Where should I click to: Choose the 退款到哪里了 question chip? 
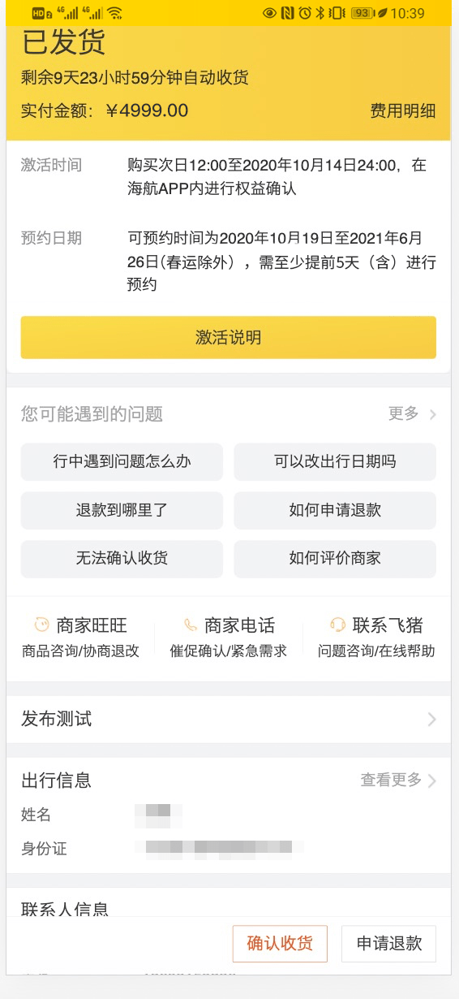pos(122,511)
